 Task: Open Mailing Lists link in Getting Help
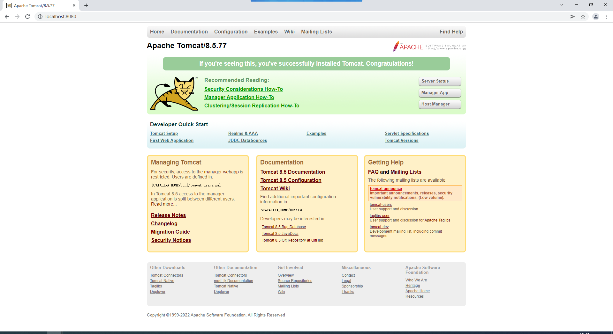point(406,172)
